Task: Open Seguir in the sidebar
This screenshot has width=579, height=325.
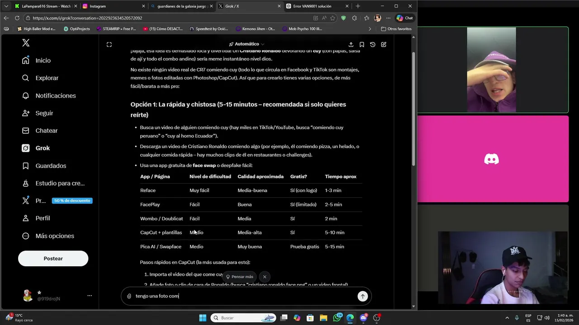Action: pyautogui.click(x=38, y=113)
